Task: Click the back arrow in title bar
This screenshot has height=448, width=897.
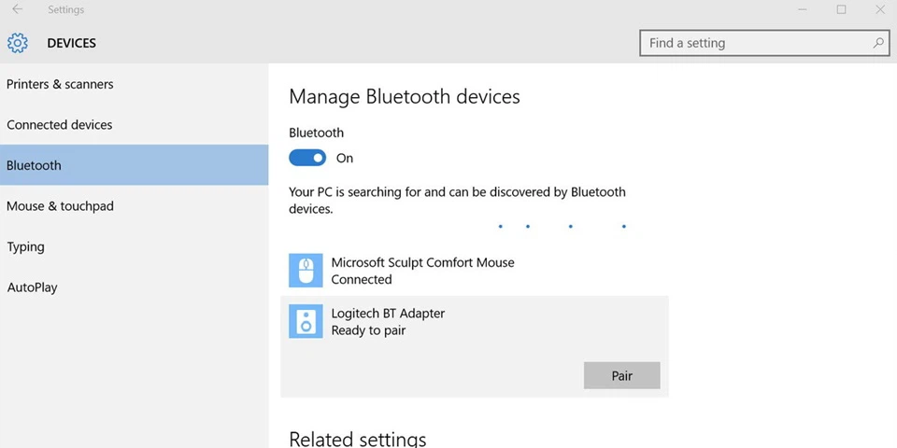Action: [x=17, y=9]
